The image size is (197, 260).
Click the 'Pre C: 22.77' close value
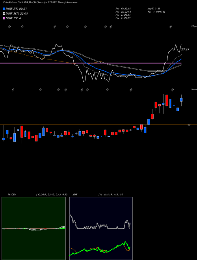[x=123, y=18]
